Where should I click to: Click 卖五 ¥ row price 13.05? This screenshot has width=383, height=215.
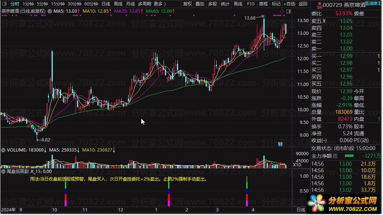346,21
